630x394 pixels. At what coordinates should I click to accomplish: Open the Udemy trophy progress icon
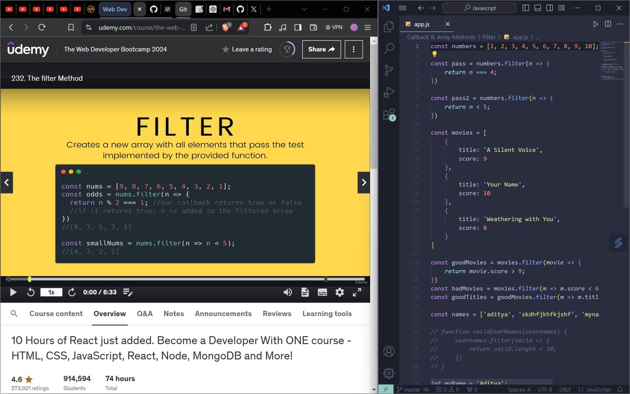pyautogui.click(x=287, y=49)
